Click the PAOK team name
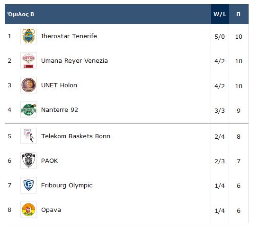The width and height of the screenshot is (258, 227). click(49, 161)
